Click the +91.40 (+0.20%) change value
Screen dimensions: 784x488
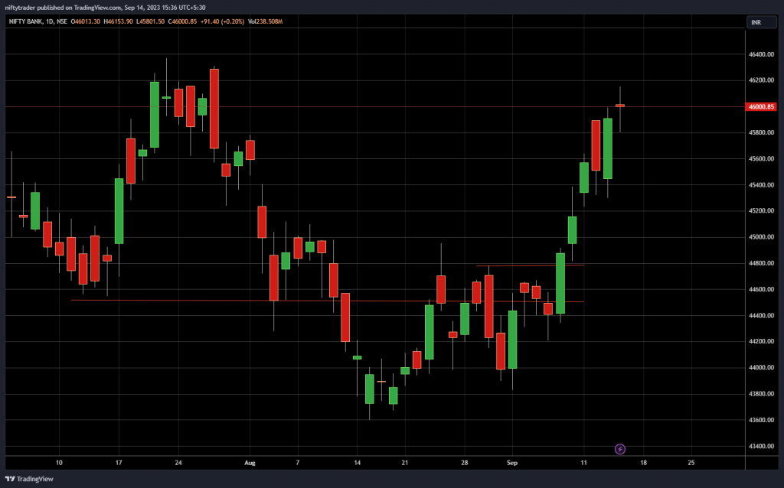pyautogui.click(x=223, y=21)
